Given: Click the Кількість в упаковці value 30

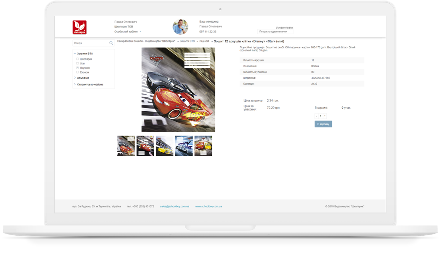Looking at the screenshot, I should tap(313, 72).
